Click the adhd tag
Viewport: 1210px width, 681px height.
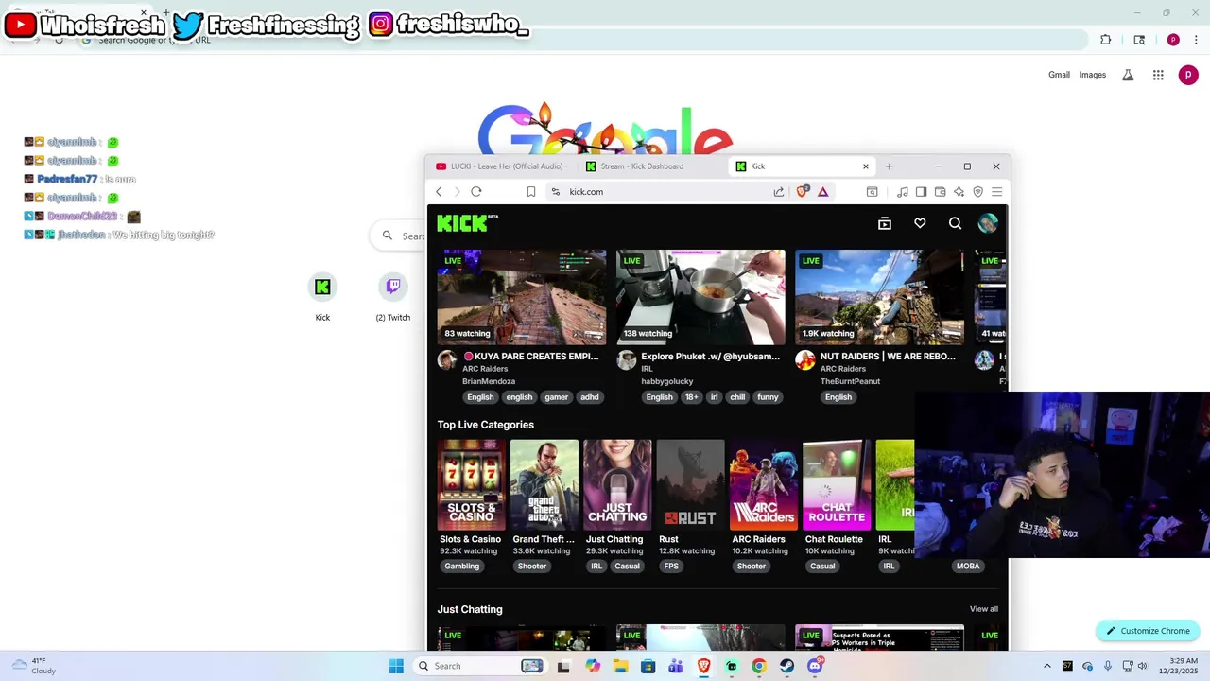(590, 397)
